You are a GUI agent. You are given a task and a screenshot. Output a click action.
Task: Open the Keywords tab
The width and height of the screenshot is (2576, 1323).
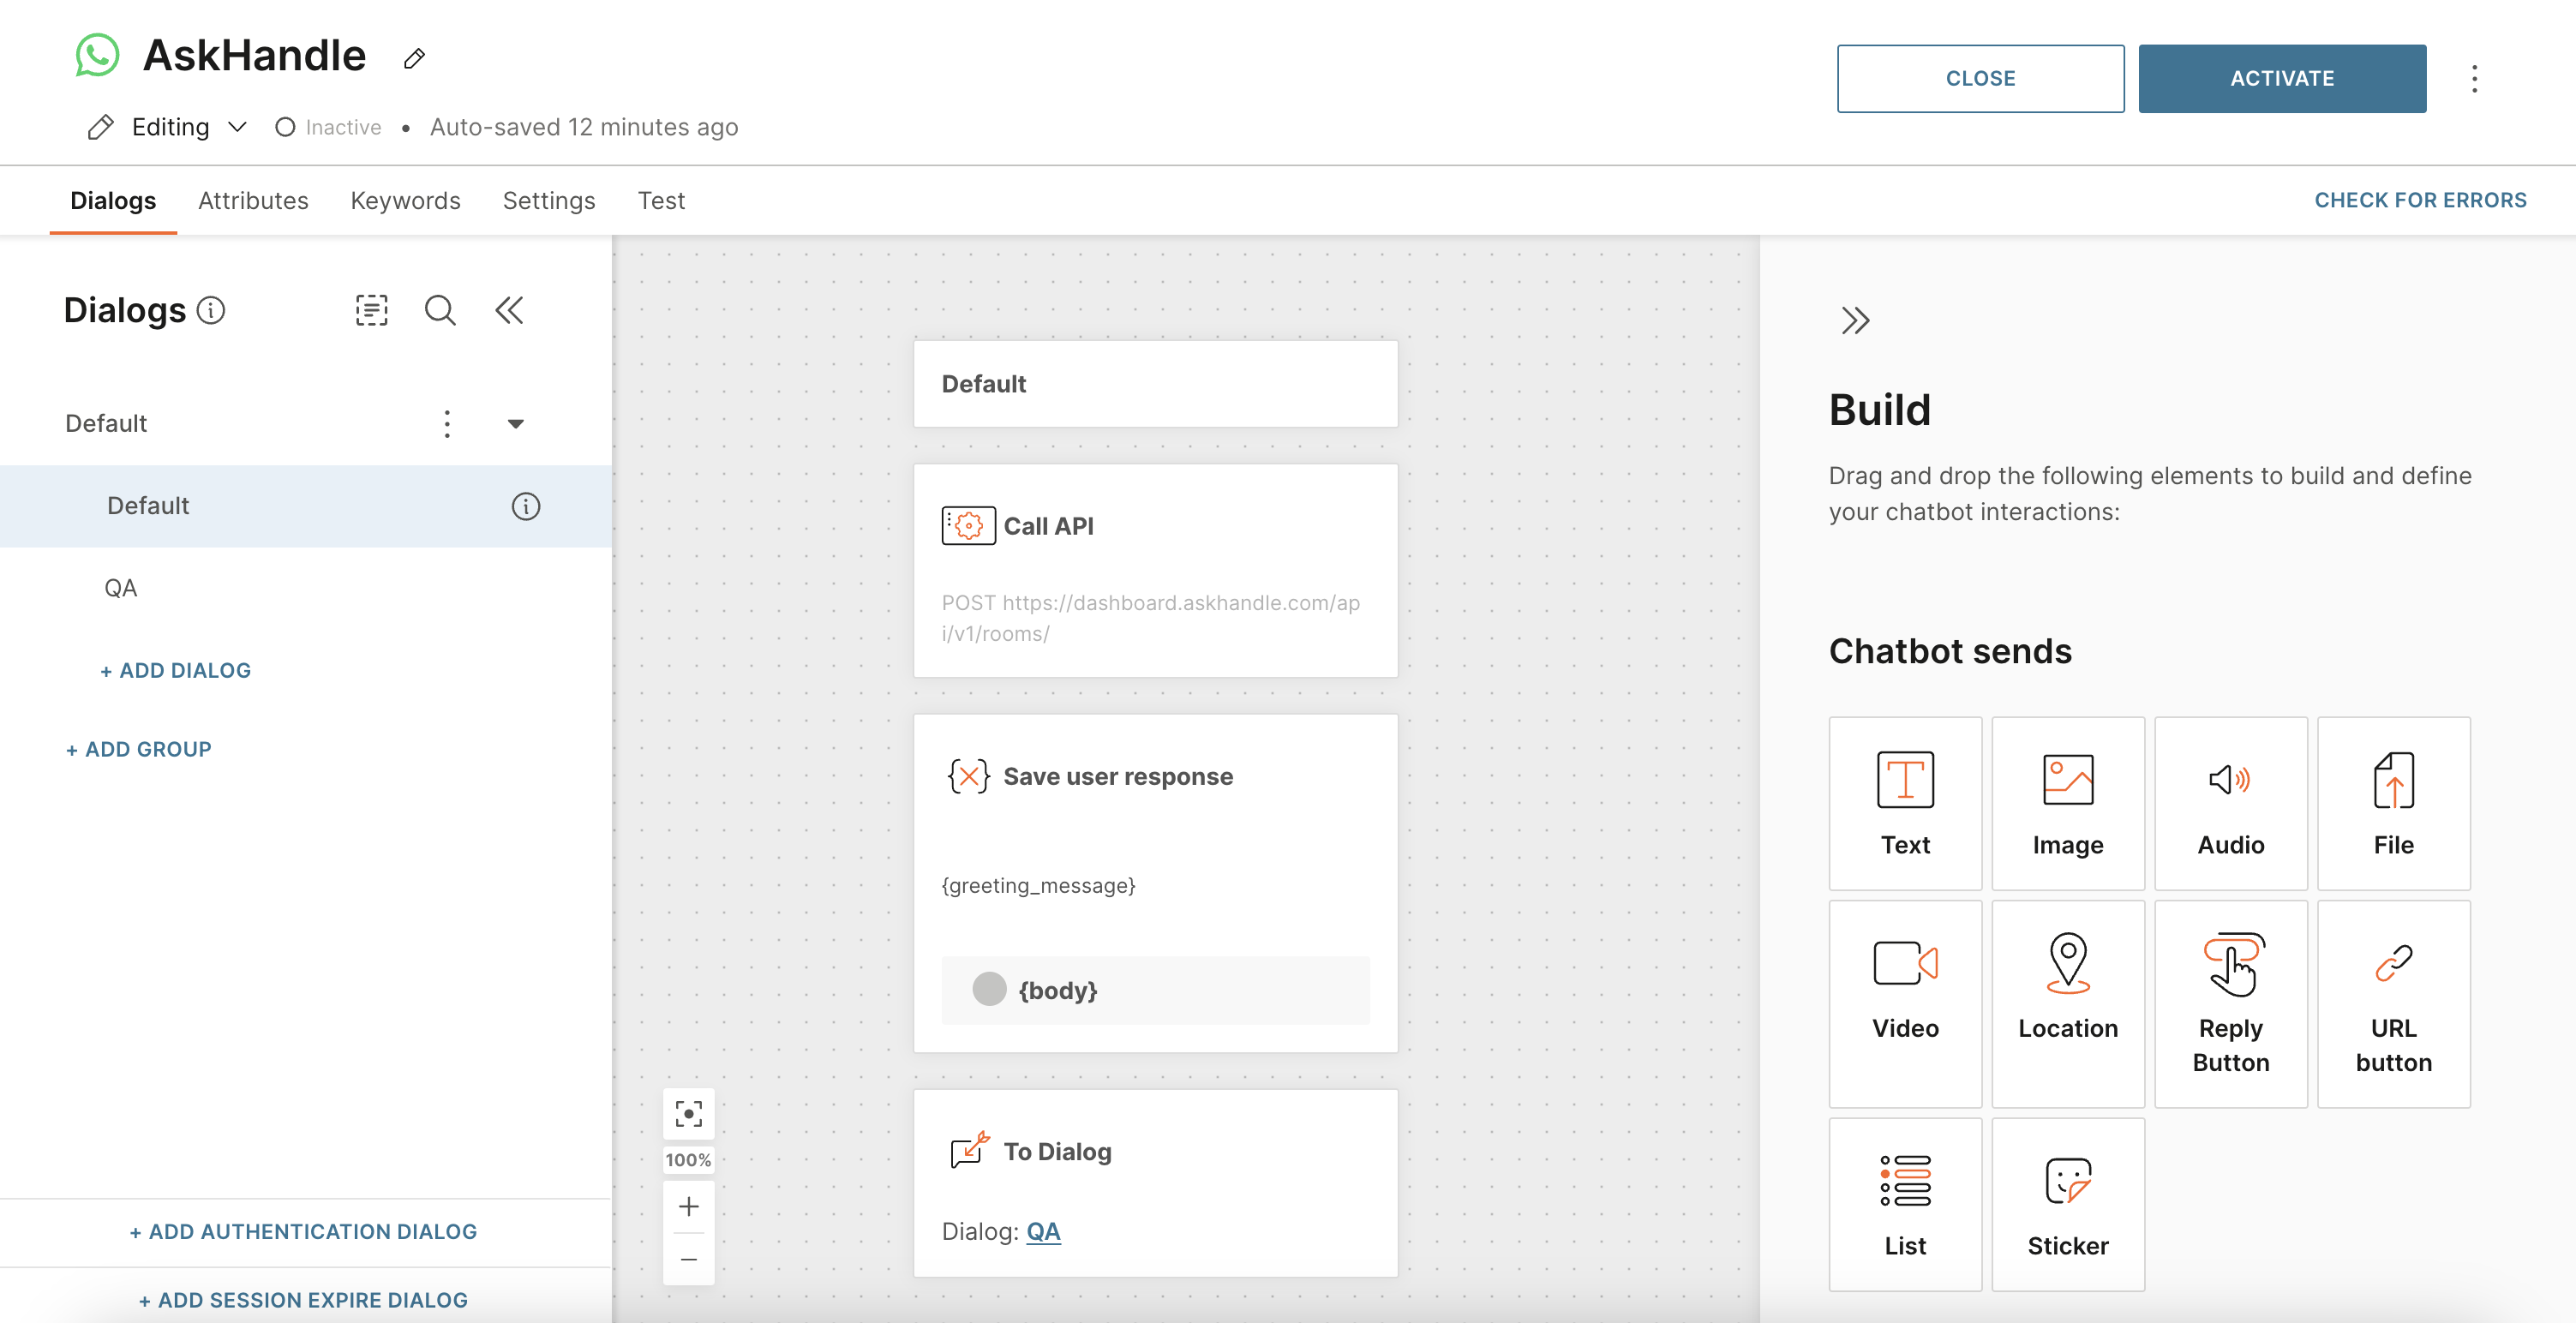pyautogui.click(x=405, y=200)
